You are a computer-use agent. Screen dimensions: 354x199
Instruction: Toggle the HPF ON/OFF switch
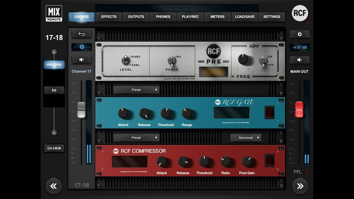(263, 61)
